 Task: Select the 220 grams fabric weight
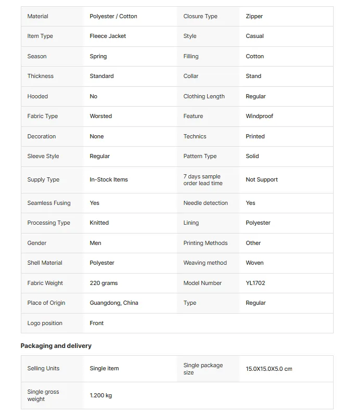[104, 283]
